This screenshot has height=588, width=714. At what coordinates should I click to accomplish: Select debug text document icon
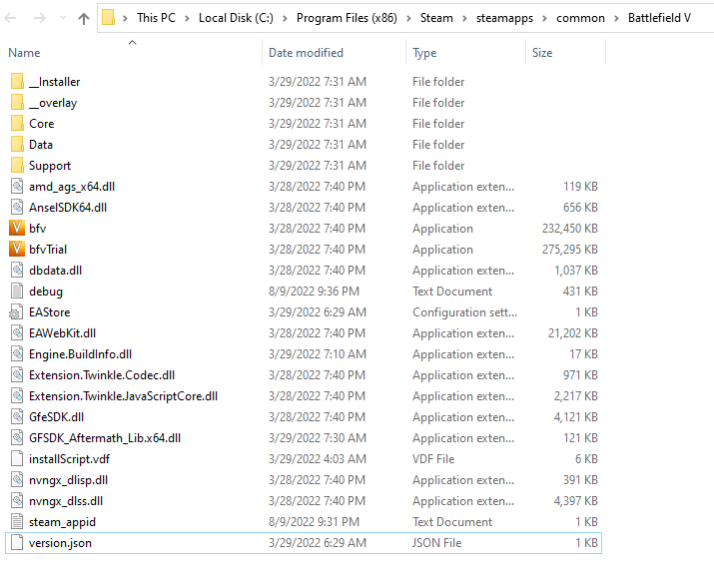[17, 291]
